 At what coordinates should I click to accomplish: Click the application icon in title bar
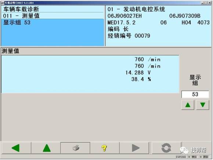pyautogui.click(x=3, y=3)
